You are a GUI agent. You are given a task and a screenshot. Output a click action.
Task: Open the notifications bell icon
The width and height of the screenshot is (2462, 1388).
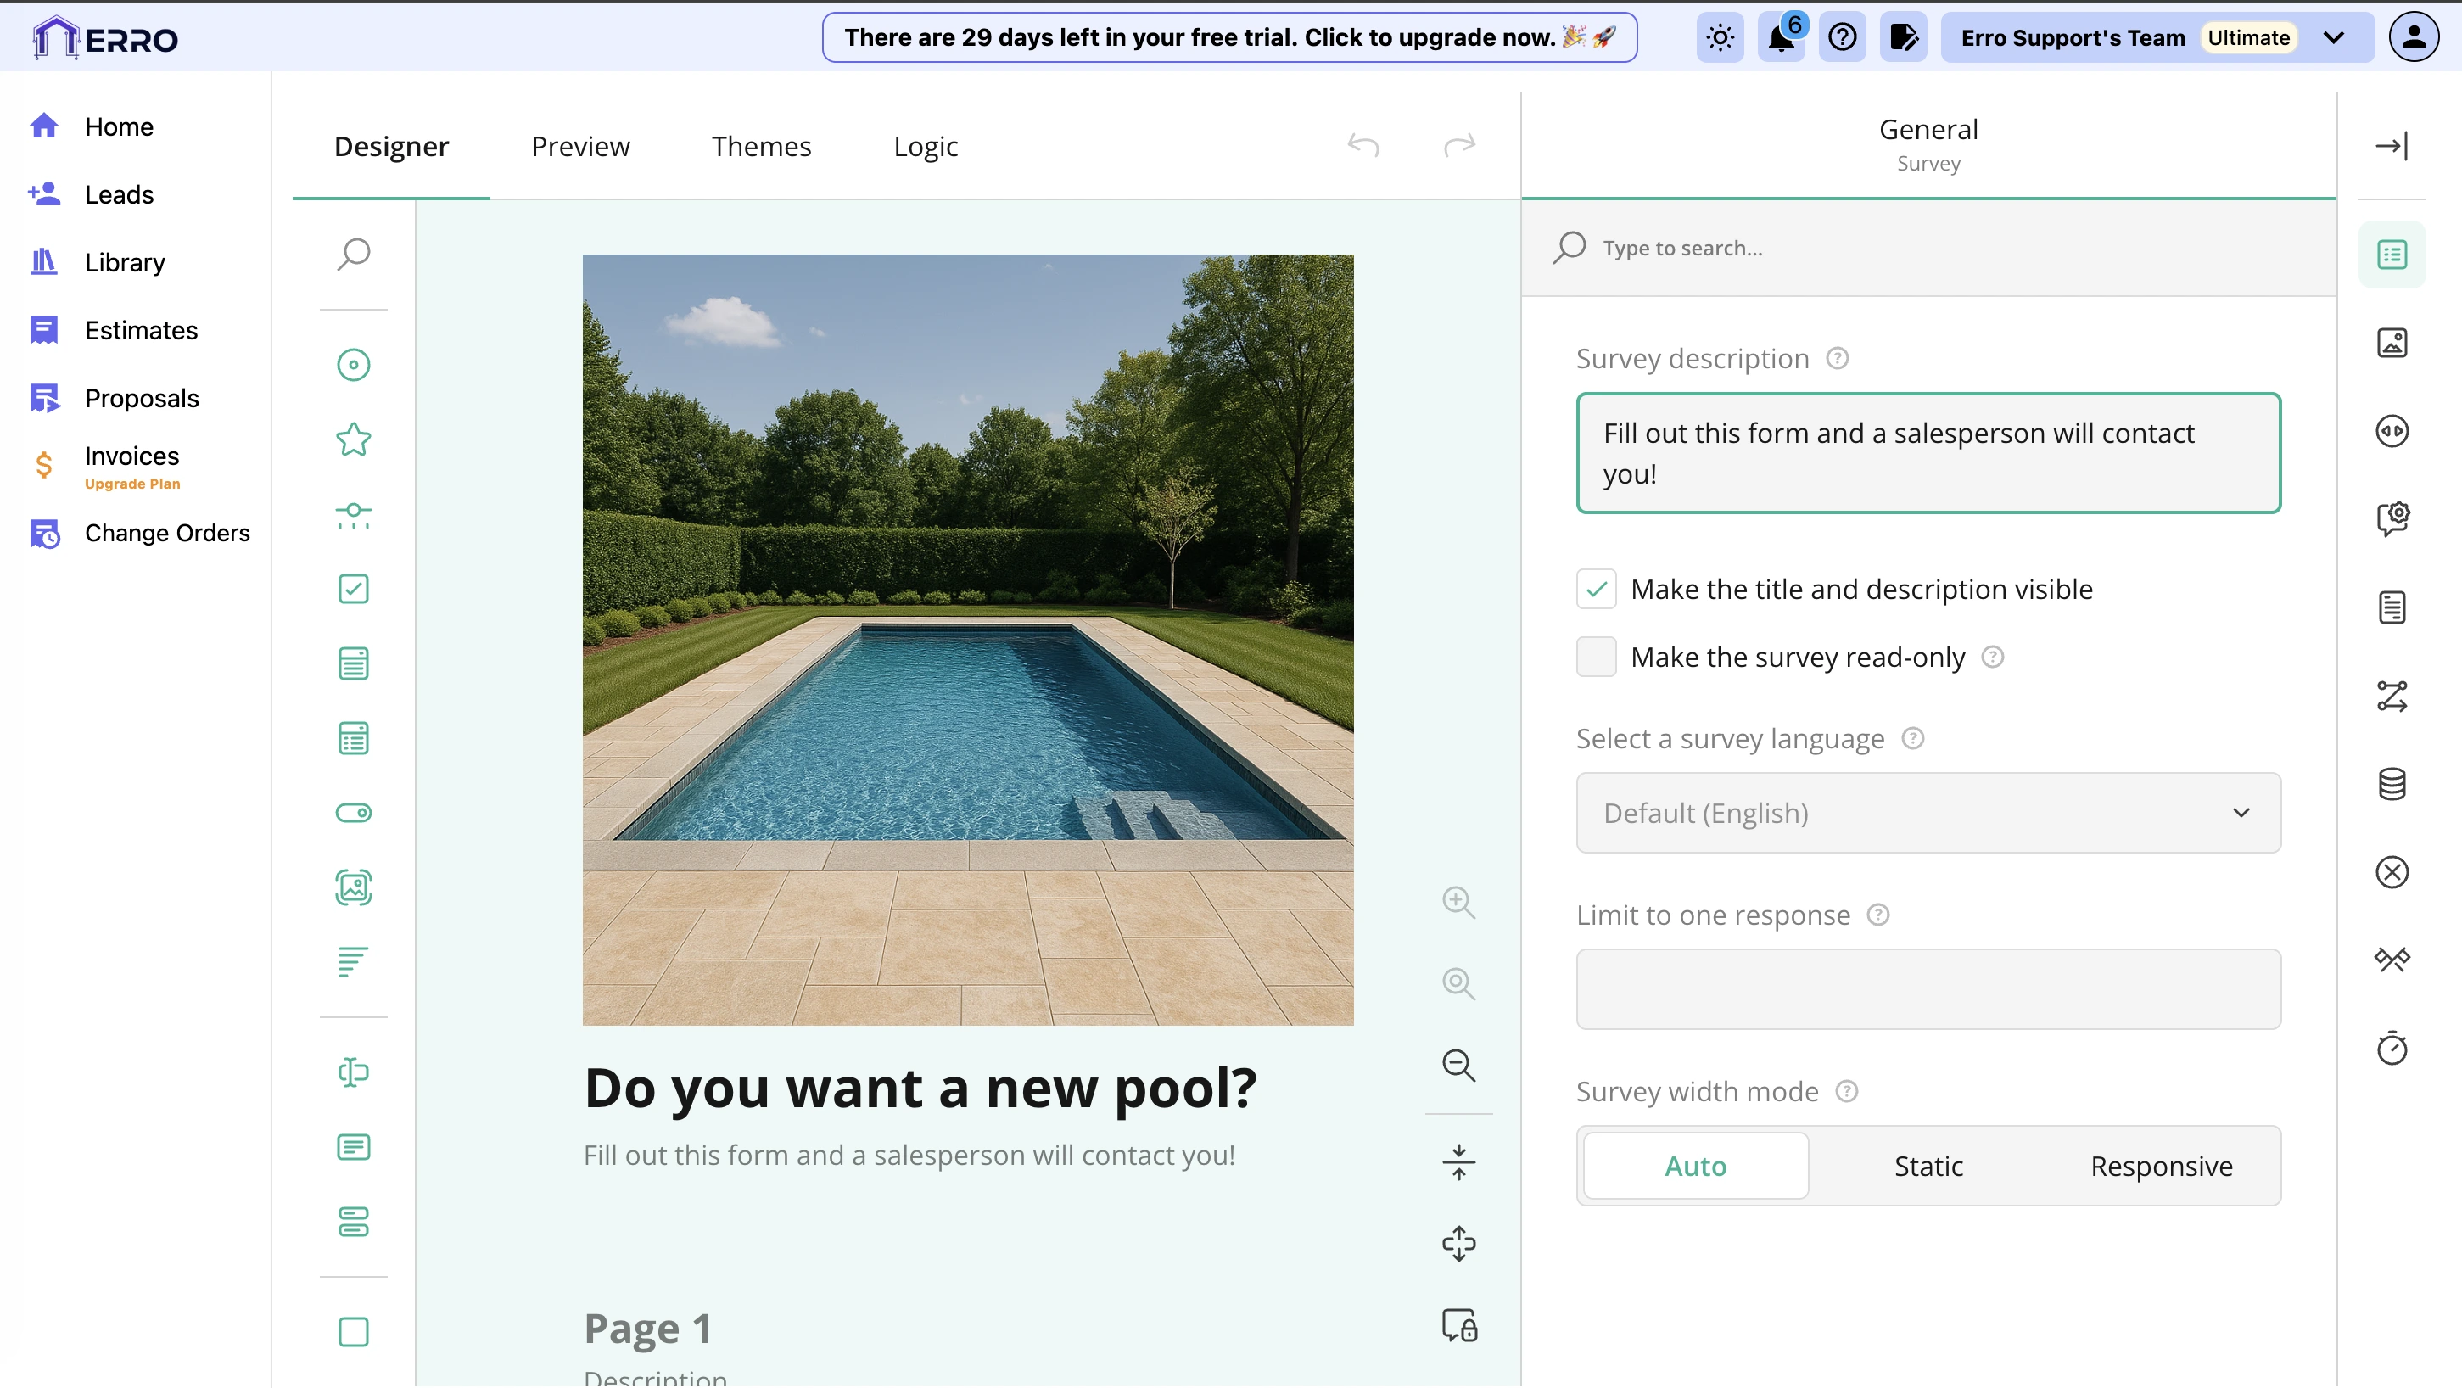coord(1780,38)
